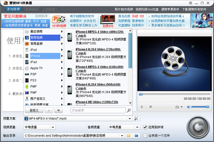
Task: Click the preview stop button
Action: pyautogui.click(x=150, y=107)
